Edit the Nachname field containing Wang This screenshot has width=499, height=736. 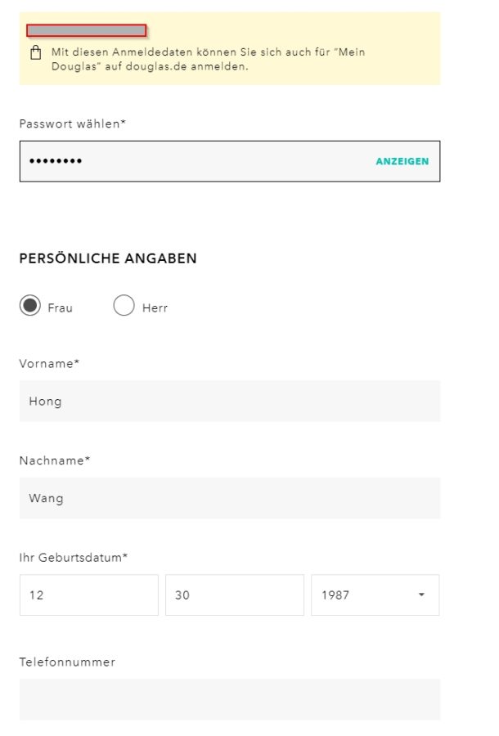pos(230,498)
